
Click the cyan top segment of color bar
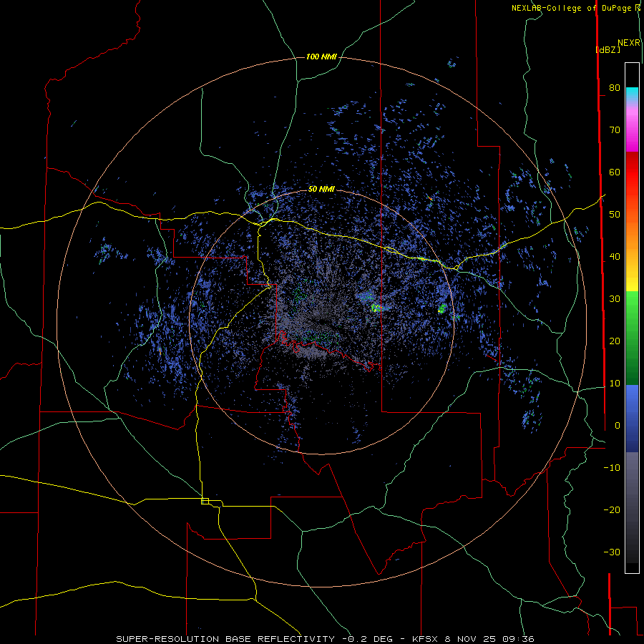632,94
